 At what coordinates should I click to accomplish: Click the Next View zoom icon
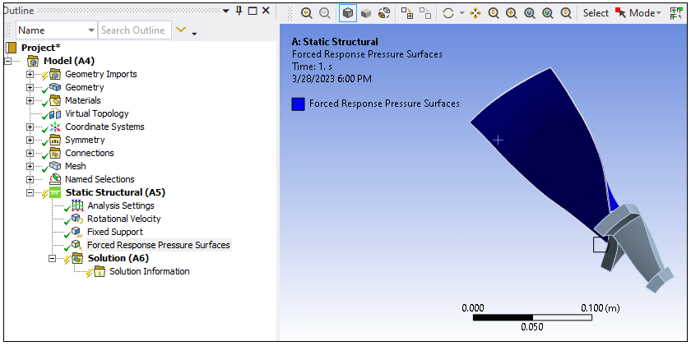click(325, 13)
